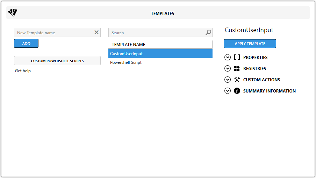This screenshot has width=316, height=178.
Task: Click the Summary Information info icon
Action: tap(237, 91)
